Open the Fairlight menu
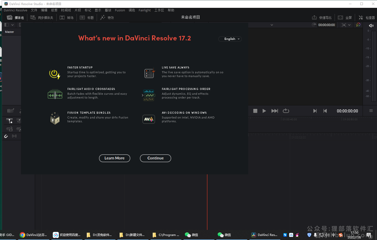377x240 pixels. (145, 10)
